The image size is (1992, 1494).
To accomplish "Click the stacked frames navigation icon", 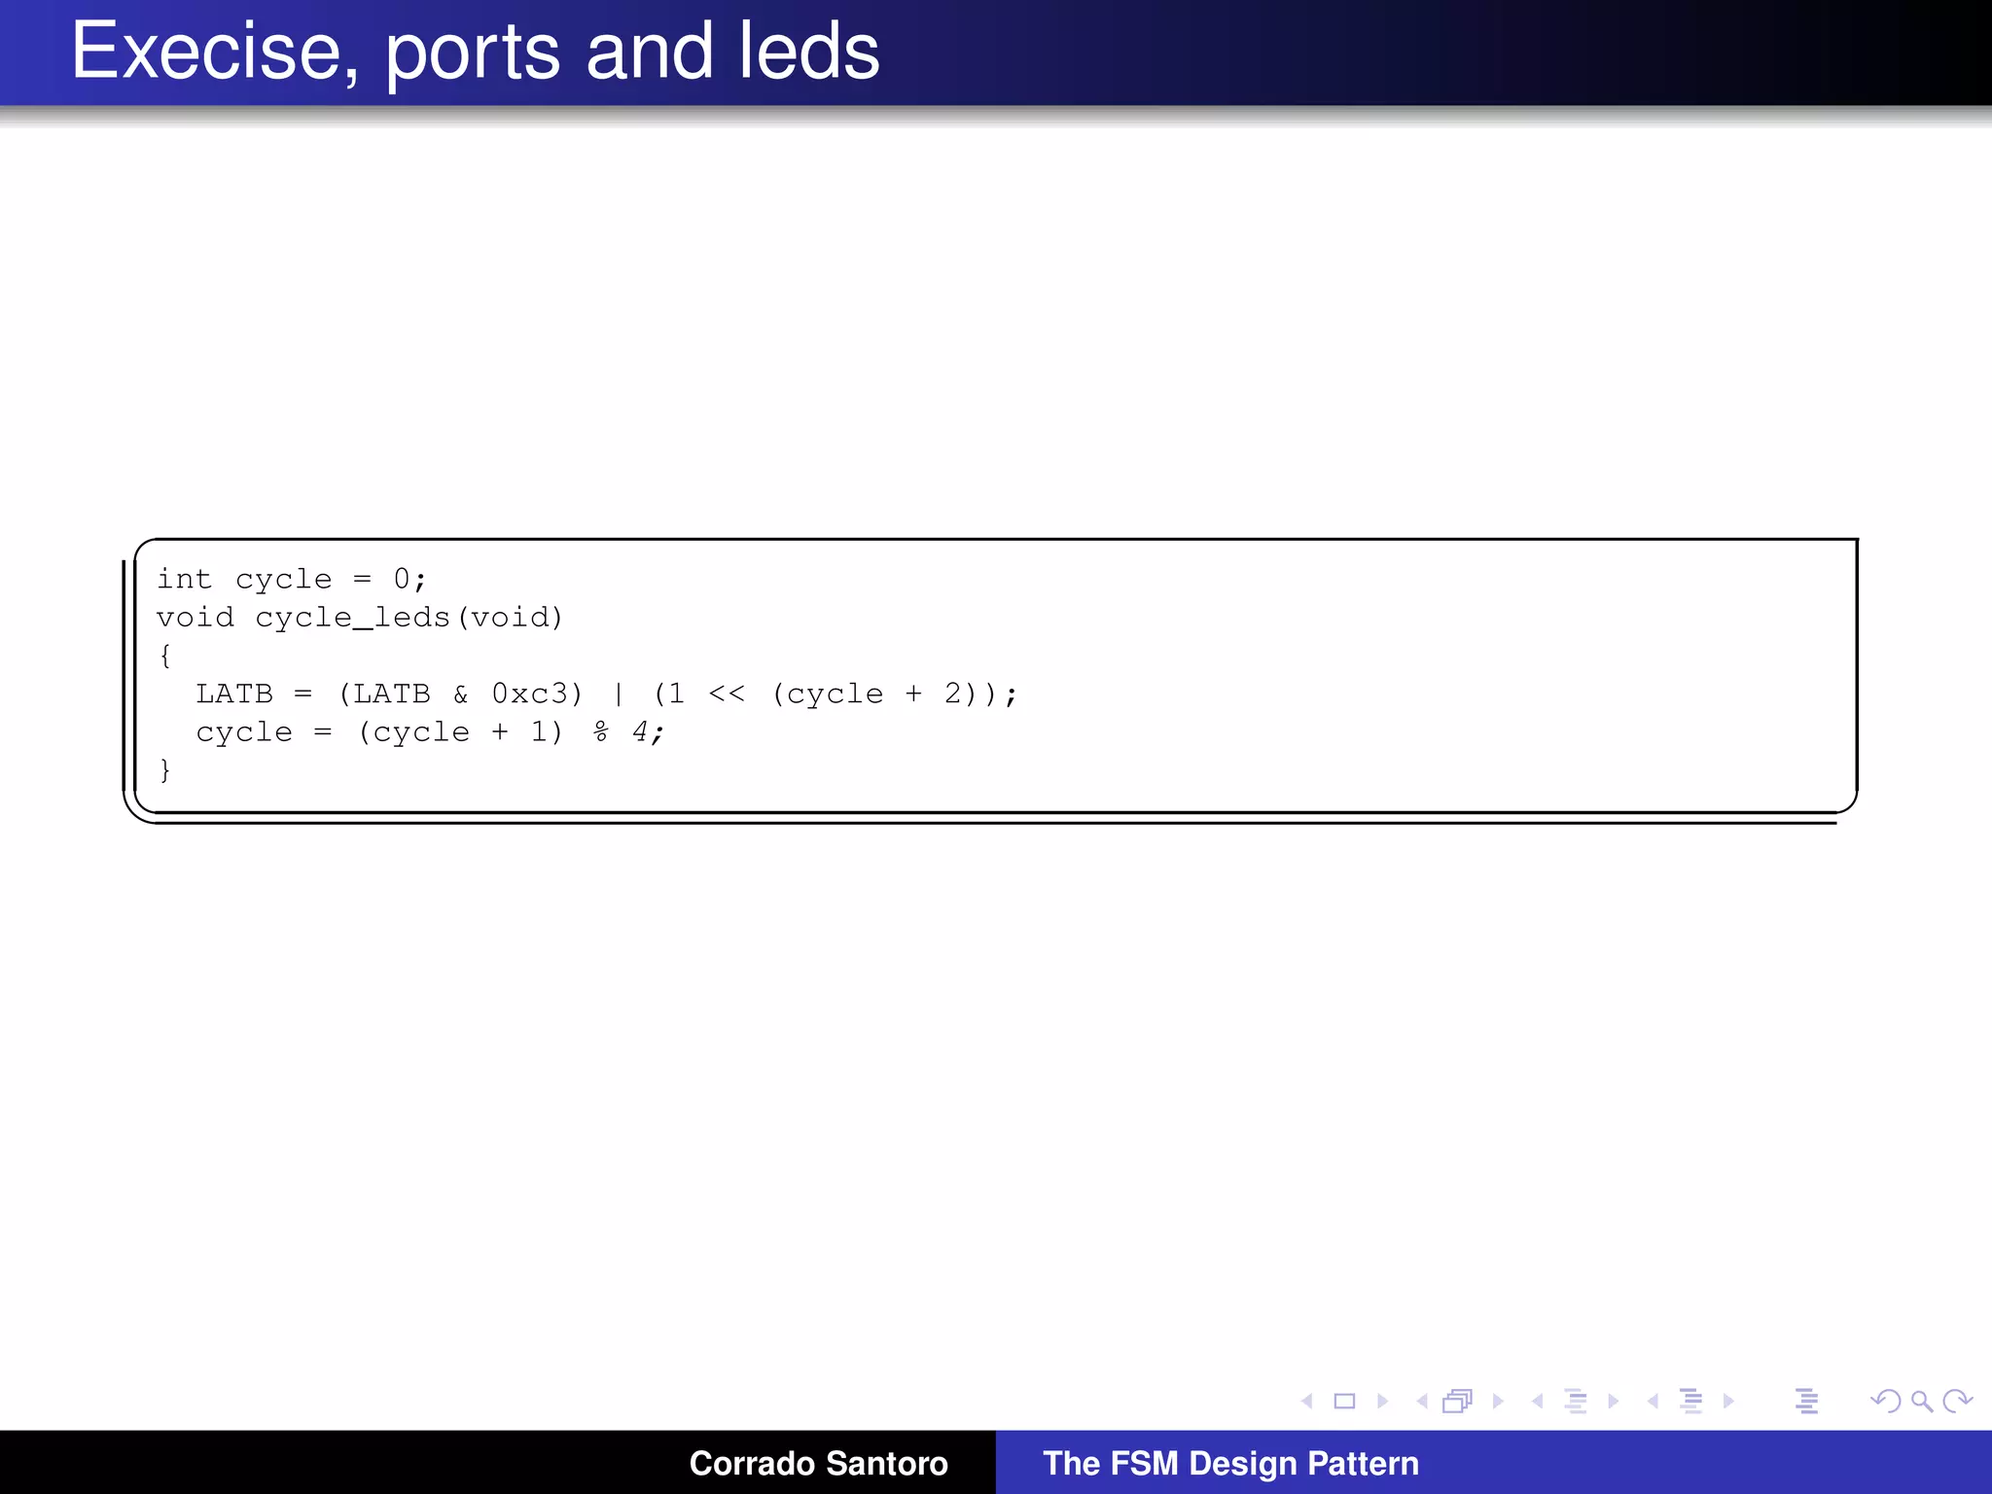I will [x=1458, y=1401].
